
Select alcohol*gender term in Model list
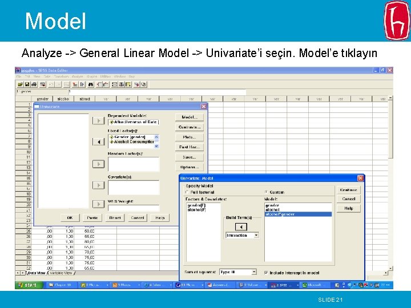298,214
